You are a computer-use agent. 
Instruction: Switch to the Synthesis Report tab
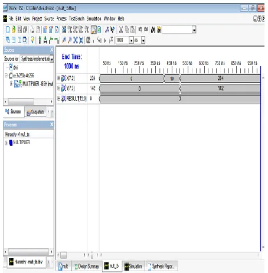(x=162, y=266)
